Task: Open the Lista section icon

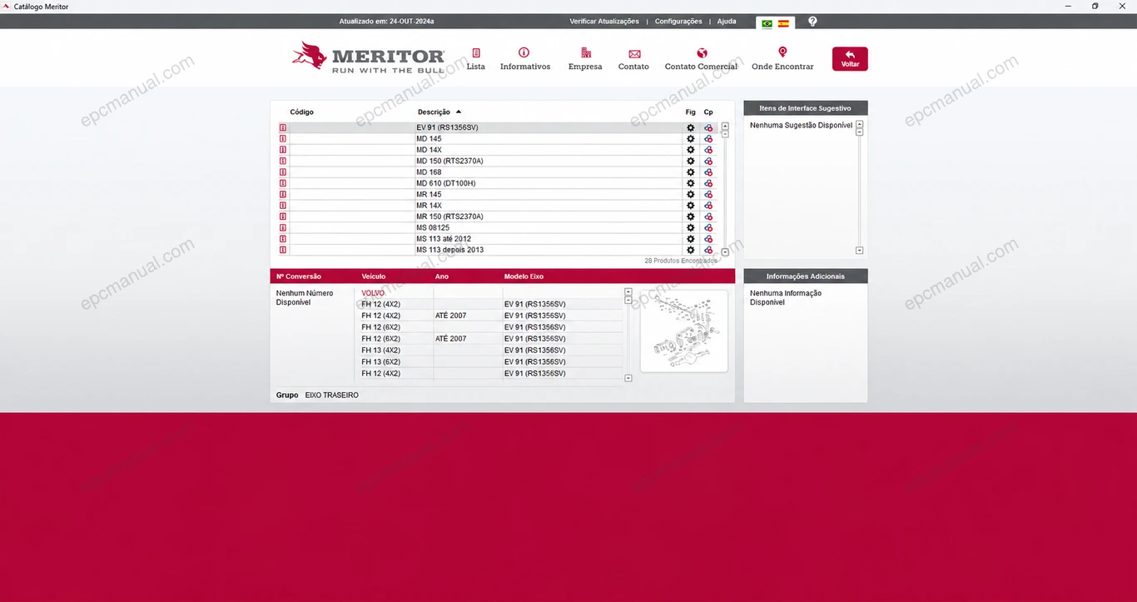Action: click(x=476, y=52)
